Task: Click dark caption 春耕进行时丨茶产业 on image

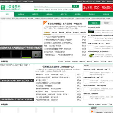Action: [17, 81]
